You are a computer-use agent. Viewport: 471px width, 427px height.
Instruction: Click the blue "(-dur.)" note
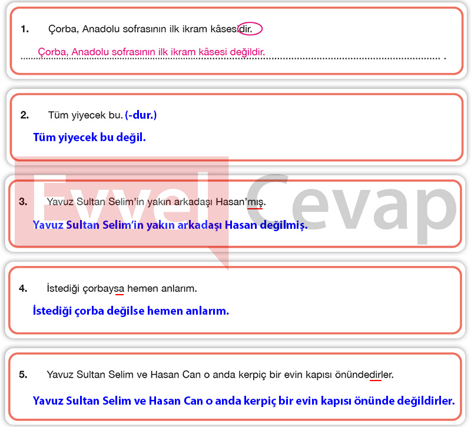141,115
